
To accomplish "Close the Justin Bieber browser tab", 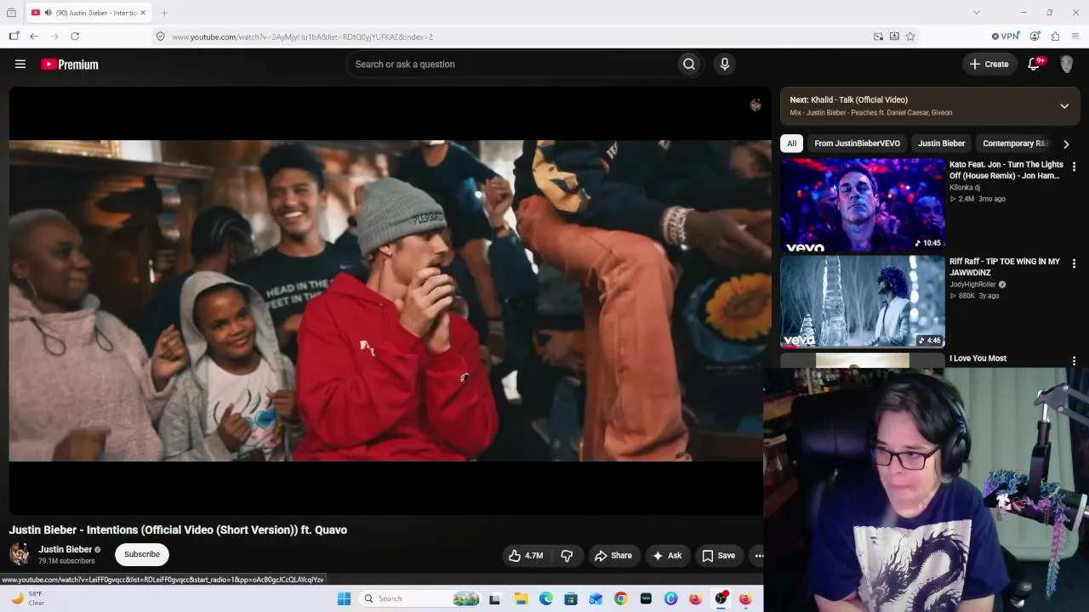I will (142, 13).
